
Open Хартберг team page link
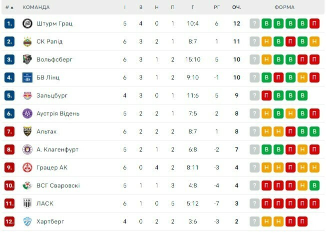[50, 221]
